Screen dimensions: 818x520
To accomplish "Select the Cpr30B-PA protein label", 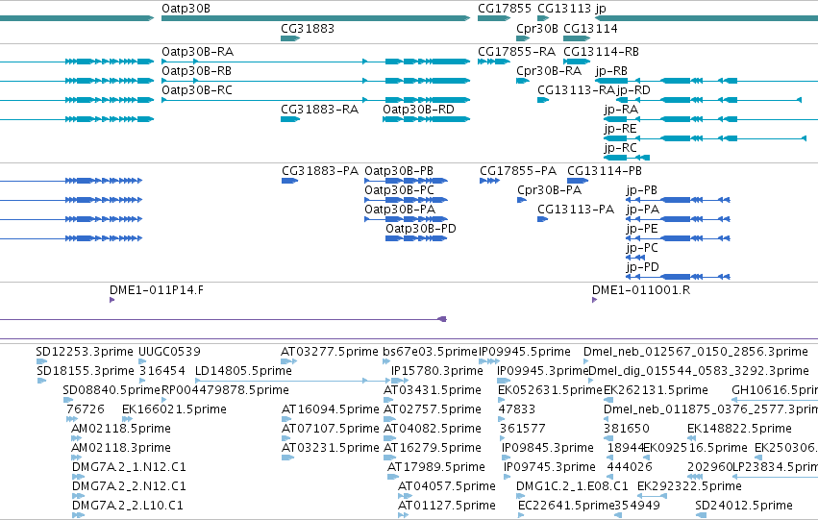I will [x=549, y=190].
